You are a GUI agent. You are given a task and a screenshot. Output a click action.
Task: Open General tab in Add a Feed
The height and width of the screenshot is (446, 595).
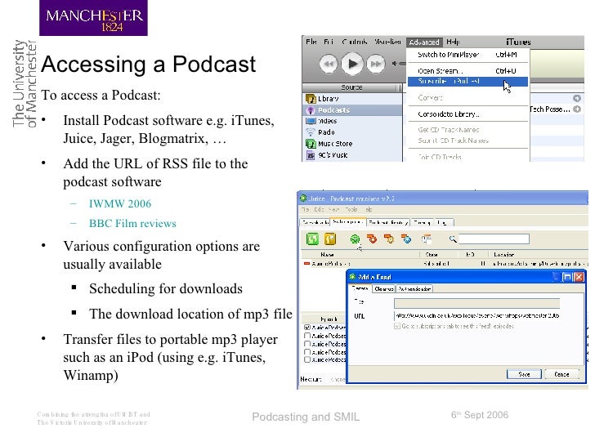pos(360,288)
